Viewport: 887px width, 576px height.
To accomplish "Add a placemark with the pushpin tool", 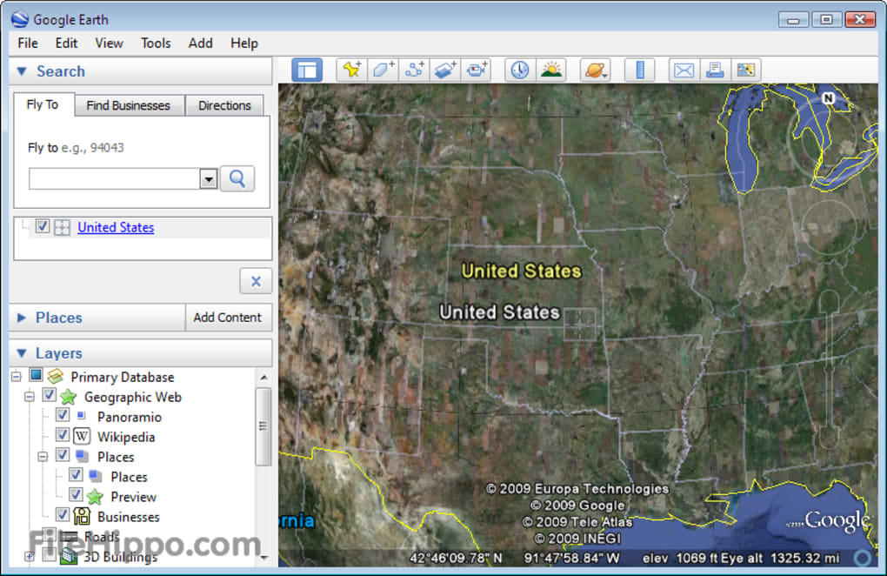I will pos(351,70).
